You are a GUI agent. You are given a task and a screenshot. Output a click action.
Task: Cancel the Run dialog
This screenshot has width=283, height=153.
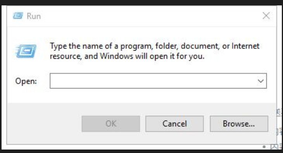(174, 124)
